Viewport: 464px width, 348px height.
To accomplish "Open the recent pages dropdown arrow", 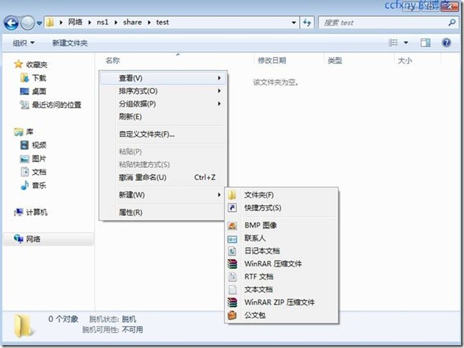I will click(x=39, y=23).
